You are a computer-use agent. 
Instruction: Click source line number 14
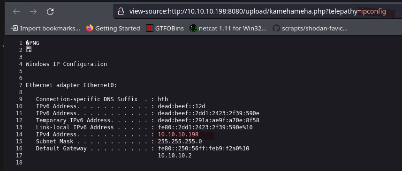[19, 134]
